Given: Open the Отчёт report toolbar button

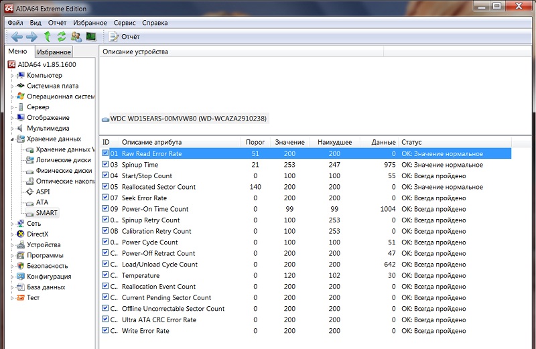Looking at the screenshot, I should (124, 37).
